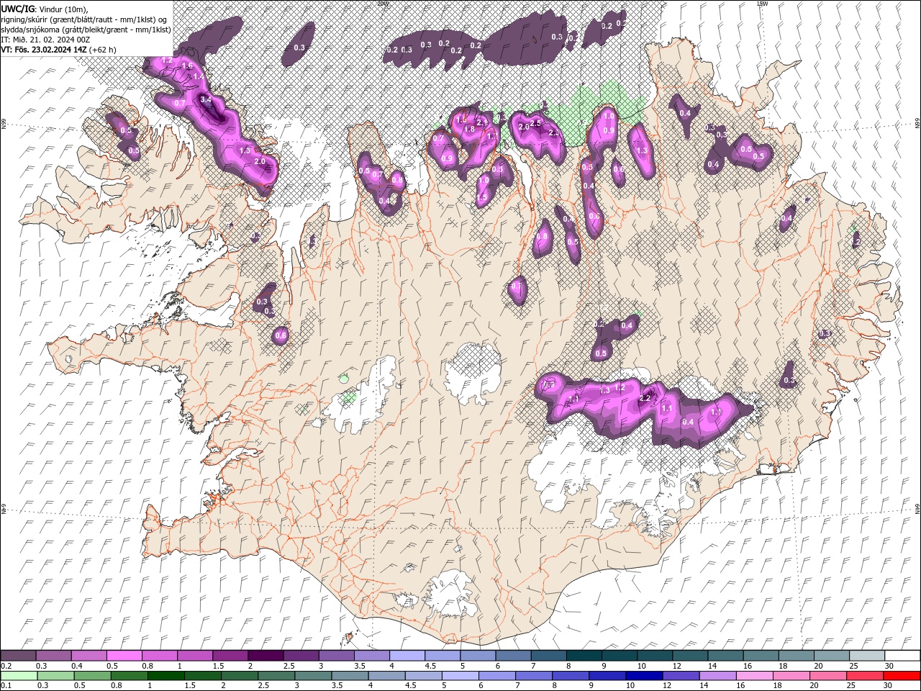The image size is (921, 691).
Task: Click the 'rigning/skúrir' legend description line
Action: point(85,19)
